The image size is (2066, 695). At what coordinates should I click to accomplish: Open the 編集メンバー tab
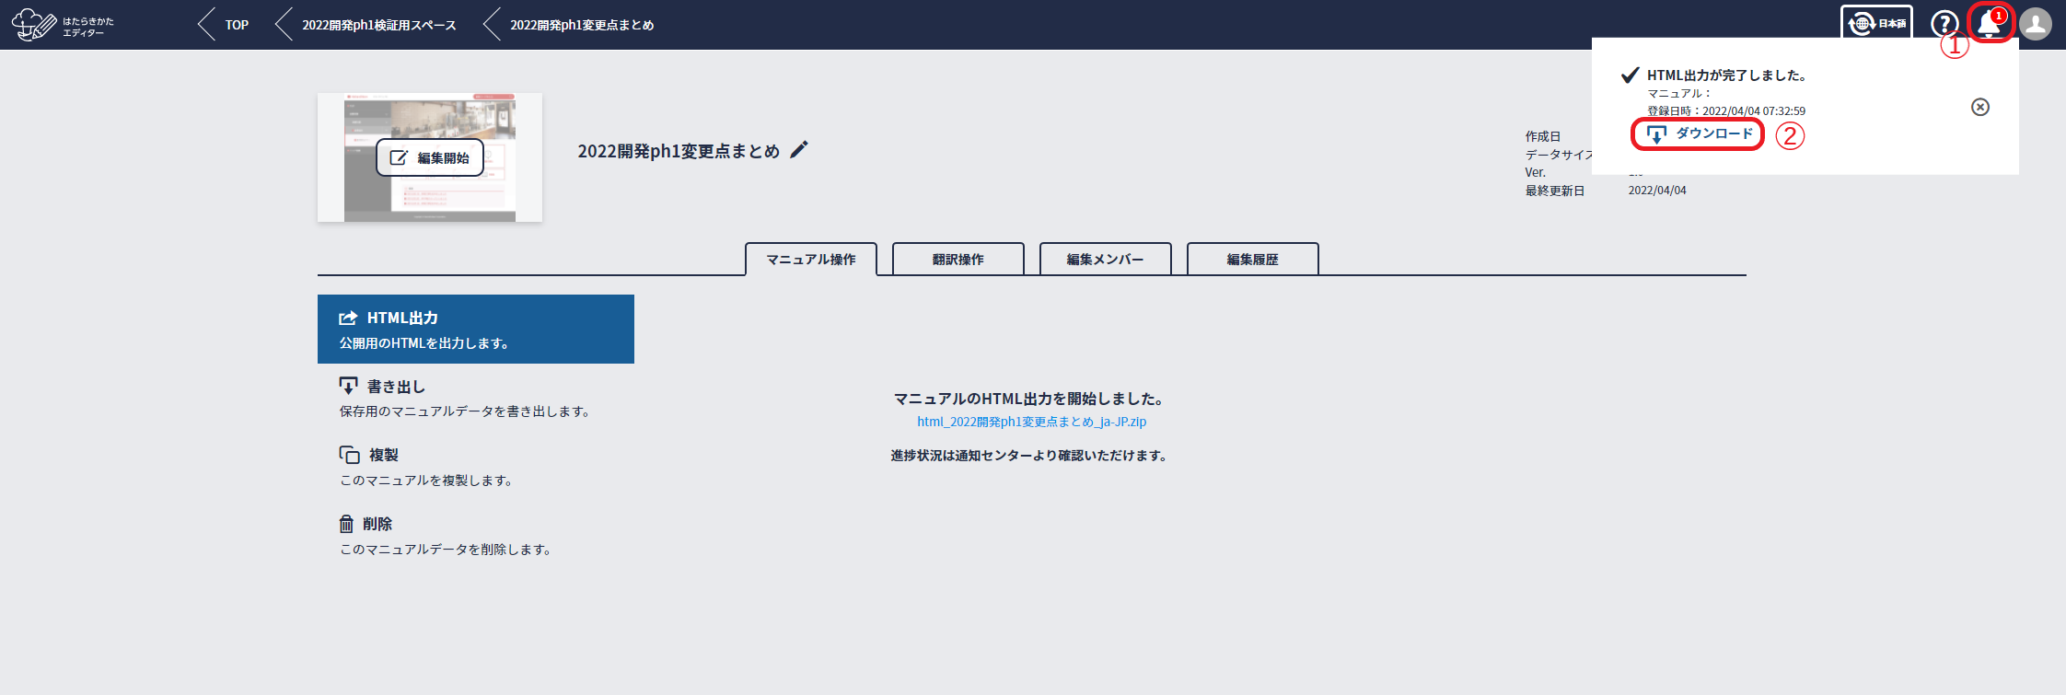(x=1106, y=260)
